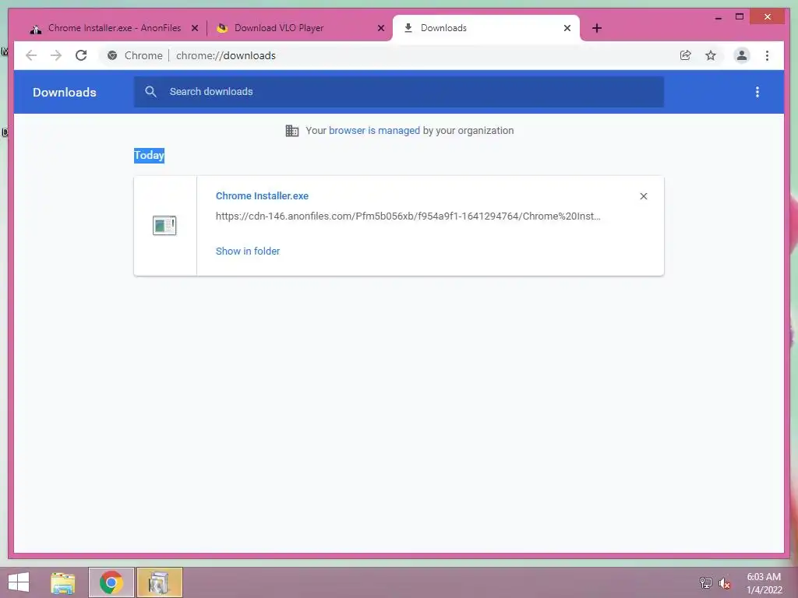Screen dimensions: 798x598
Task: Click the browser forward arrow
Action: [x=56, y=55]
